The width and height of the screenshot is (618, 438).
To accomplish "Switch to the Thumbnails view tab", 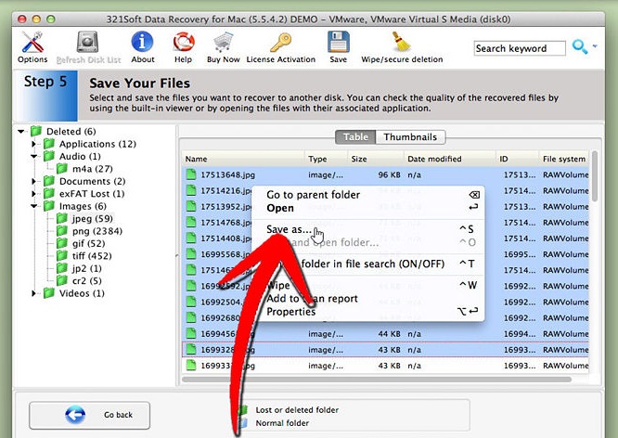I will point(410,136).
